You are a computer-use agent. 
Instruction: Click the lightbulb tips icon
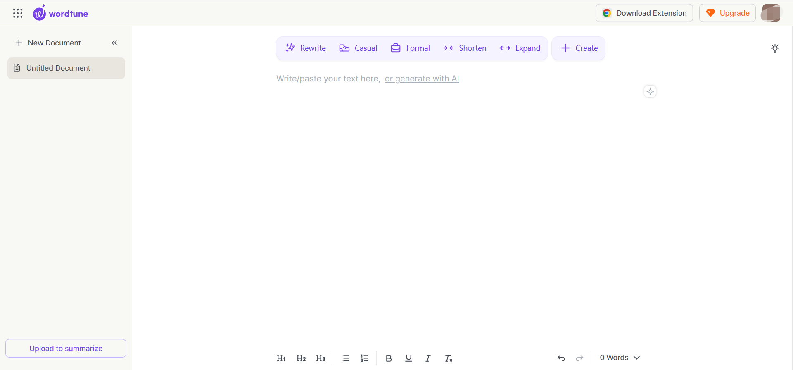coord(775,48)
